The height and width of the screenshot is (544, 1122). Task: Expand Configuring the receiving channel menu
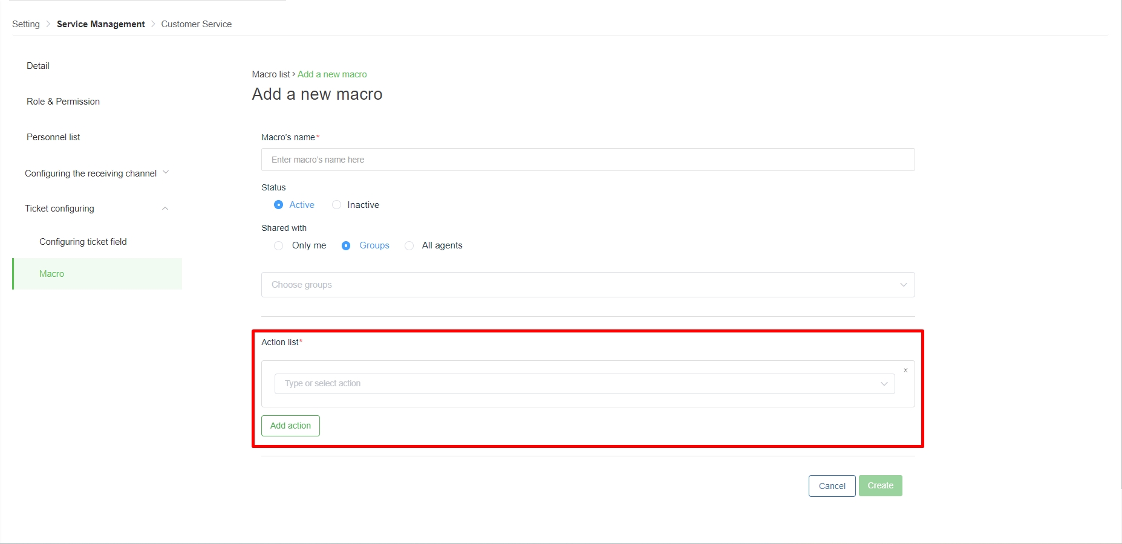tap(97, 173)
